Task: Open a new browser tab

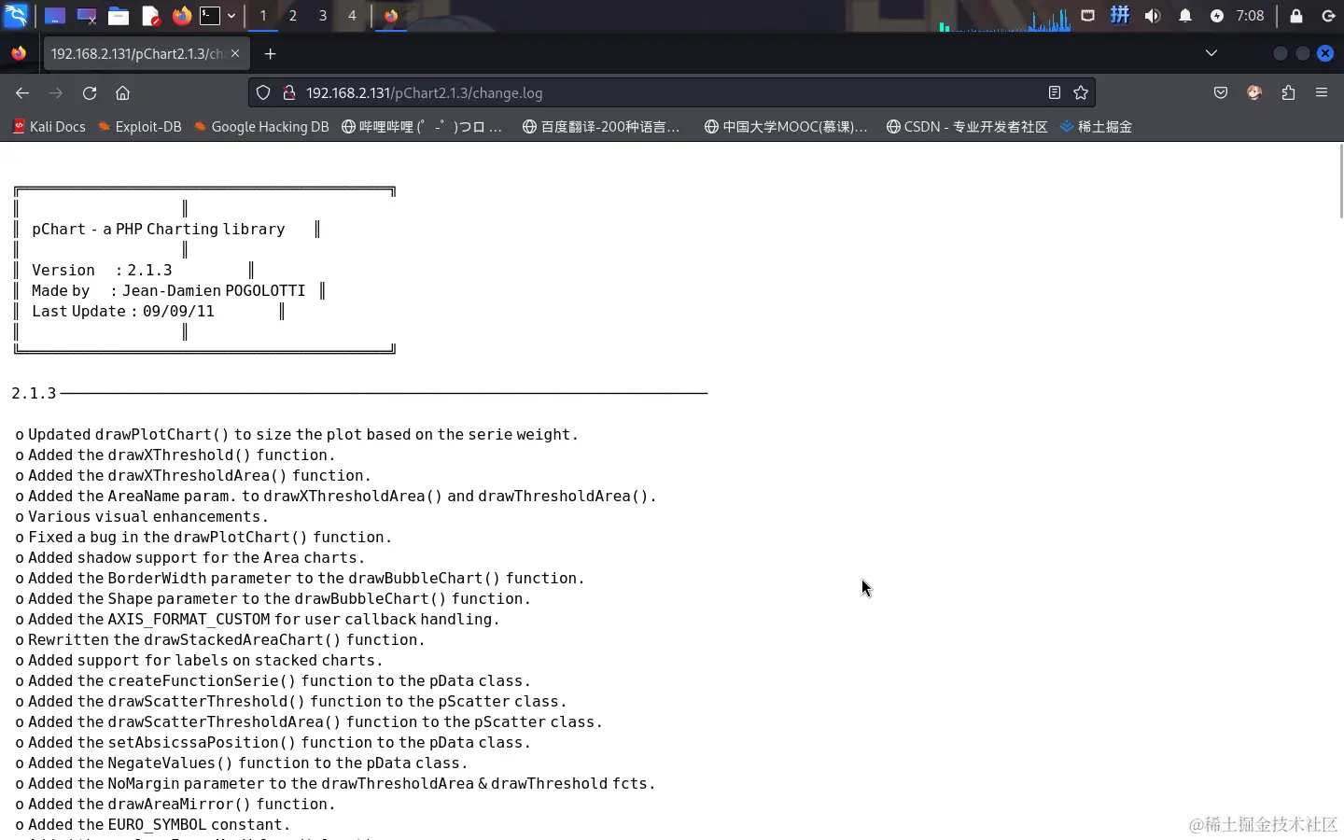Action: tap(270, 54)
